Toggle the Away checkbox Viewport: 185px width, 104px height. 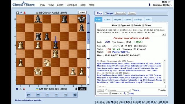pos(128,94)
